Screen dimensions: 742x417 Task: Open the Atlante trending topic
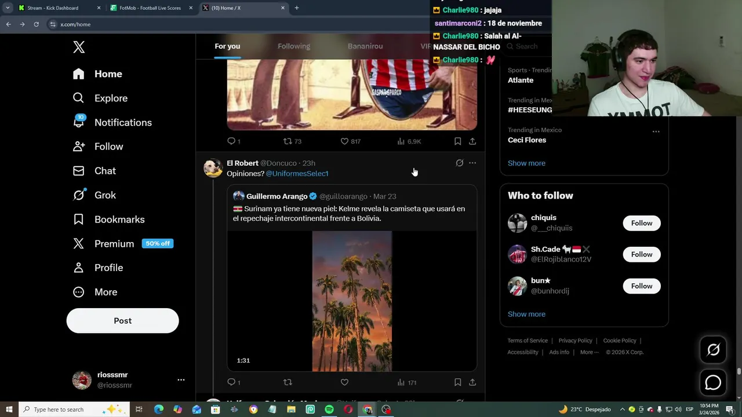[521, 81]
